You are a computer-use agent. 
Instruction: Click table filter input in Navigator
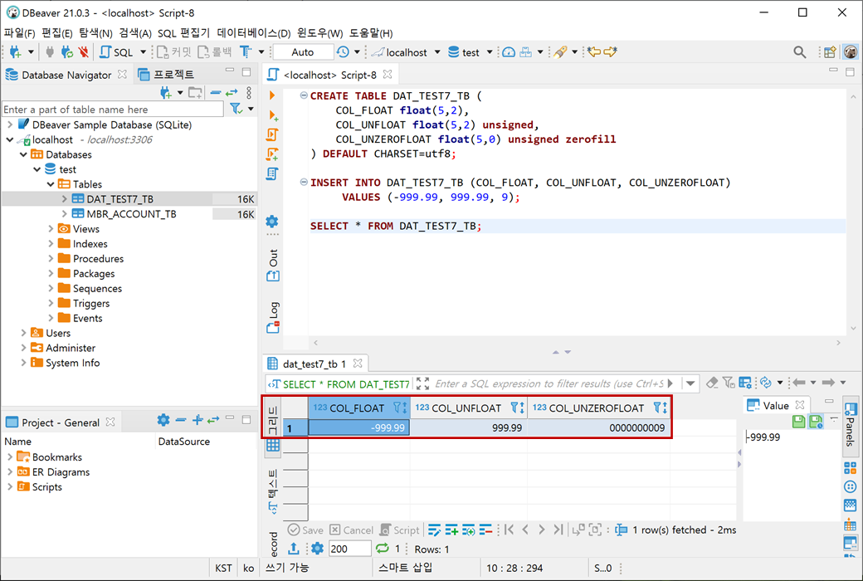[113, 109]
